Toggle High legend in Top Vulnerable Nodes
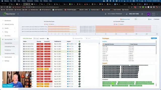This screenshot has height=90, width=161. click(x=46, y=24)
